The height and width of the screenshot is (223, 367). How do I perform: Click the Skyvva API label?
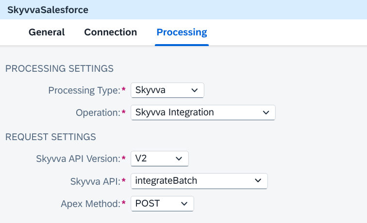(x=95, y=181)
